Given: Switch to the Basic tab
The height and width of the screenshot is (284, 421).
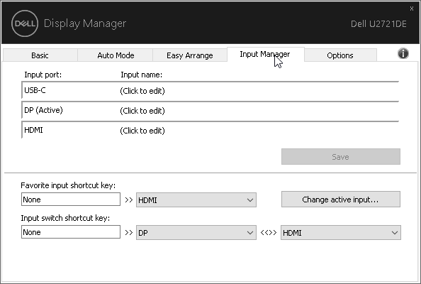Looking at the screenshot, I should 40,55.
